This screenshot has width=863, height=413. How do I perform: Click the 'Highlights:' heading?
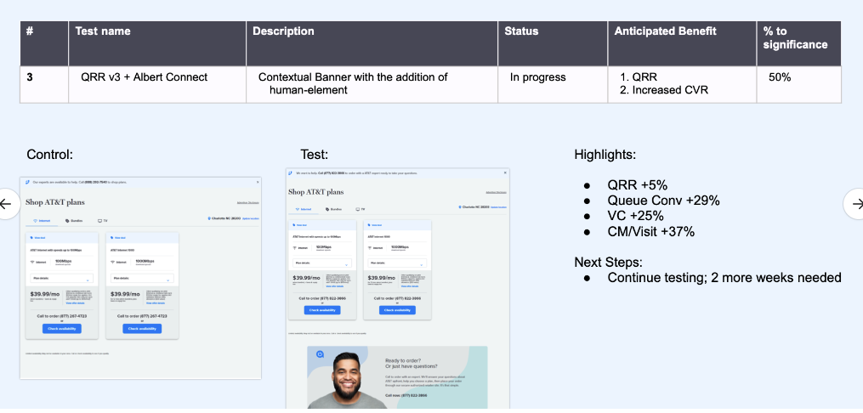click(x=605, y=155)
